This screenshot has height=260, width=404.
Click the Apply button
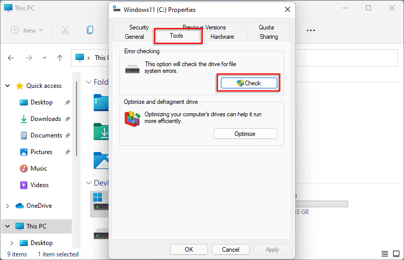(x=272, y=249)
